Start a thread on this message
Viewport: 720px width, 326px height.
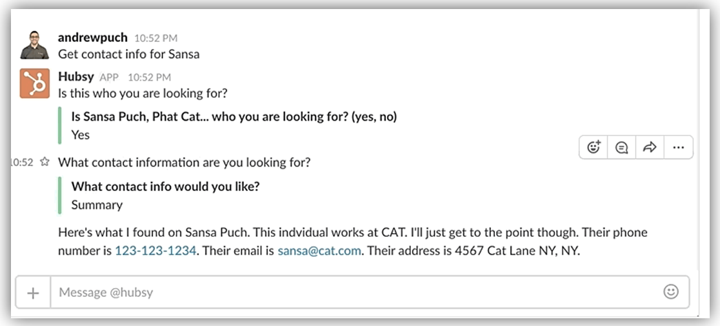point(622,147)
